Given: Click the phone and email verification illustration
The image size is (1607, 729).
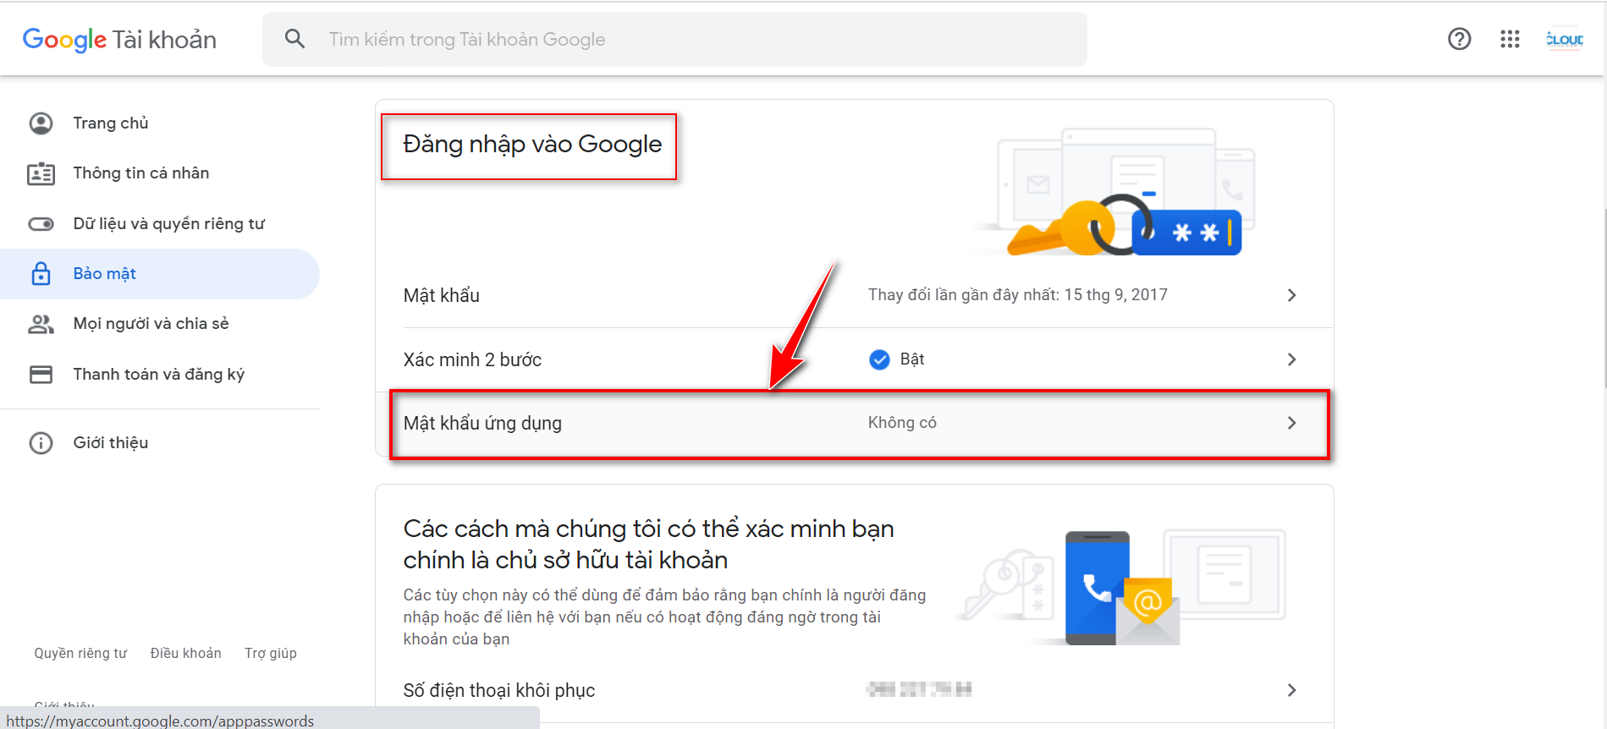Looking at the screenshot, I should [x=1122, y=588].
